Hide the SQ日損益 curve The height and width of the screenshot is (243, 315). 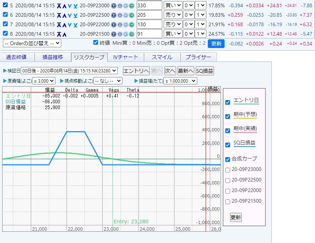tap(227, 145)
